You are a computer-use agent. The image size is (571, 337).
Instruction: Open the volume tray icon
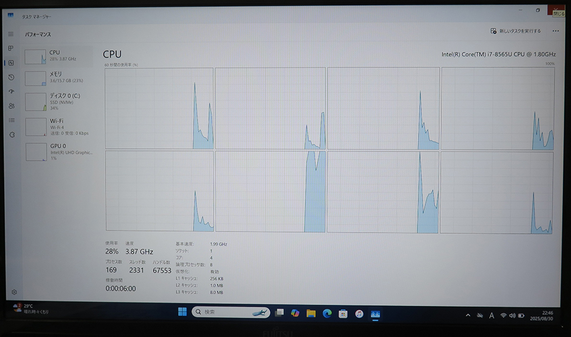pyautogui.click(x=512, y=315)
